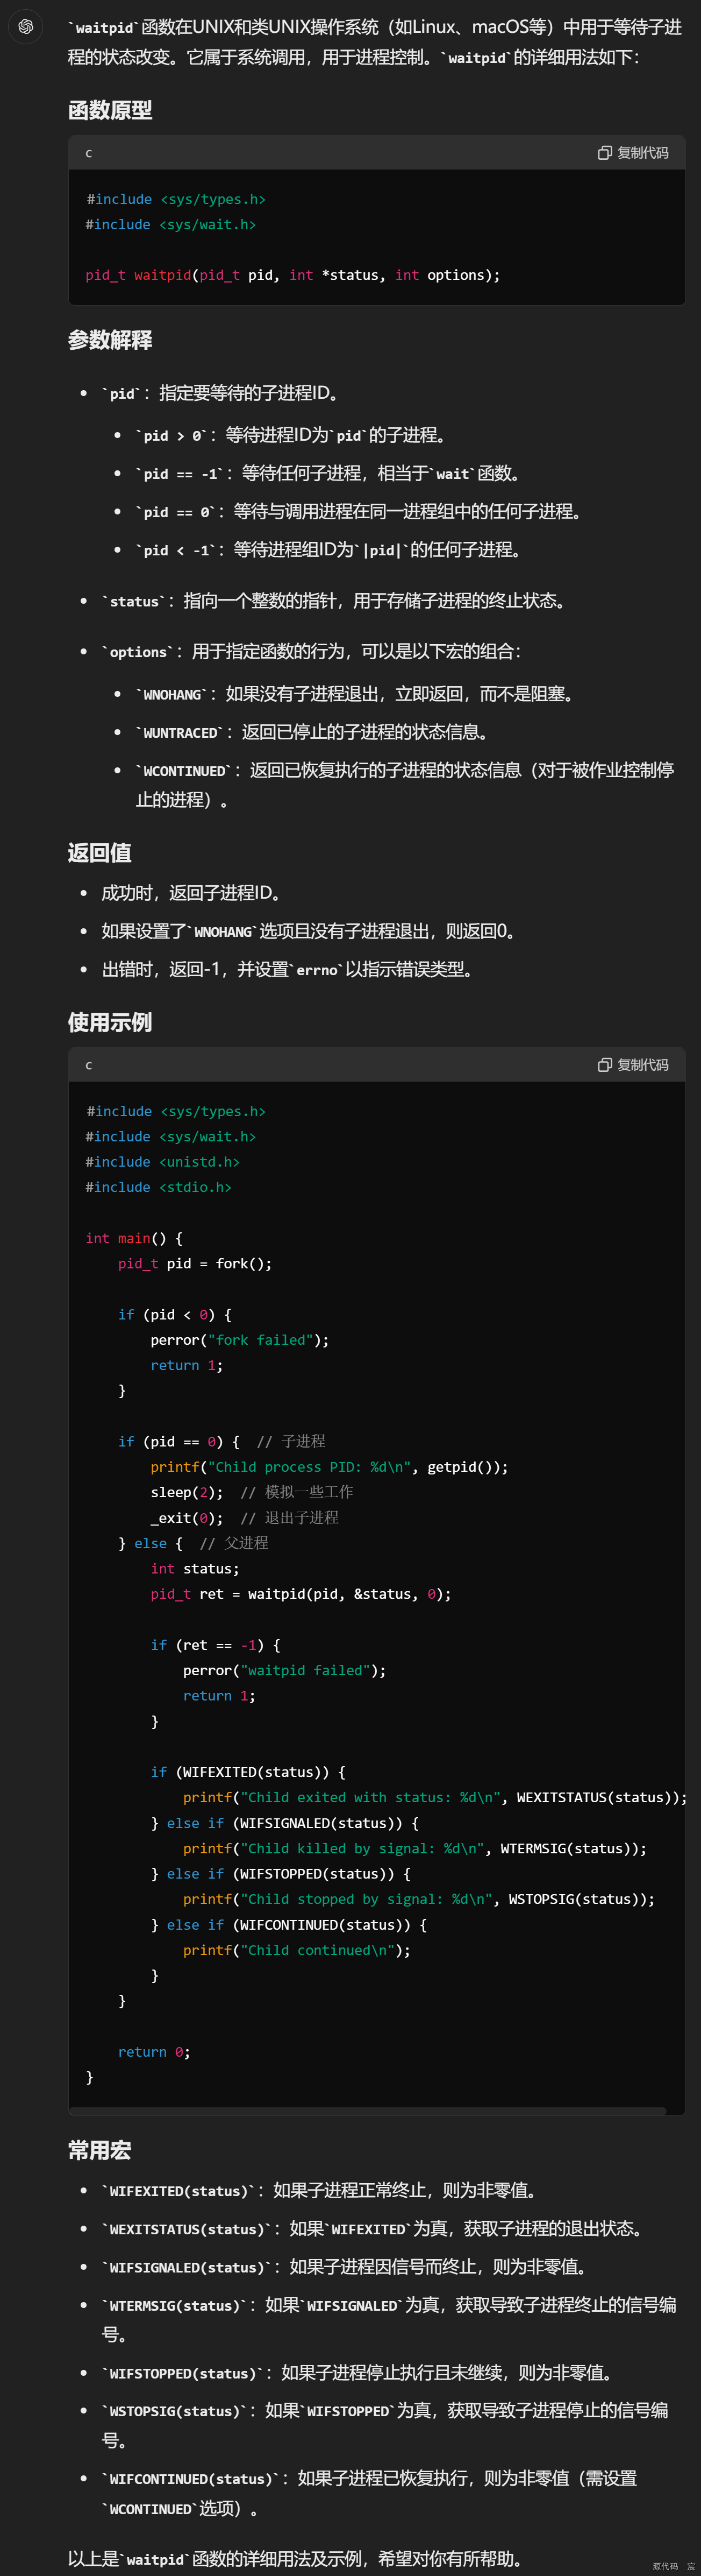Viewport: 701px width, 2576px height.
Task: Click the 返回值 heading
Action: pyautogui.click(x=100, y=852)
